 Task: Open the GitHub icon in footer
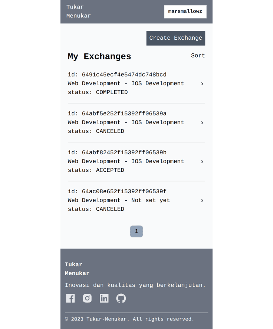coord(121,298)
